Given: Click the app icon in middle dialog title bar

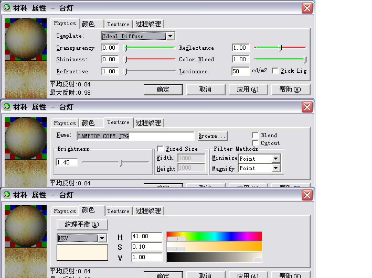Looking at the screenshot, I should point(7,107).
